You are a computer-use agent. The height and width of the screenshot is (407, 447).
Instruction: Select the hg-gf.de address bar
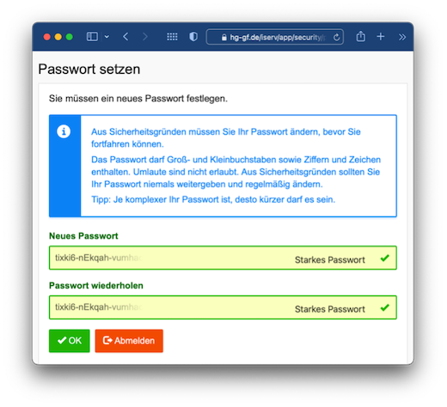(274, 37)
